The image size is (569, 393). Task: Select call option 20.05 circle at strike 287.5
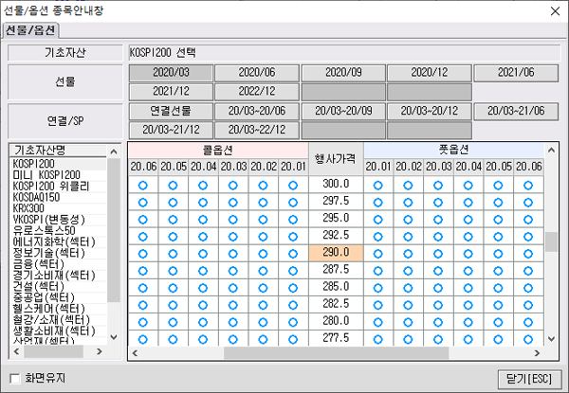click(x=173, y=270)
